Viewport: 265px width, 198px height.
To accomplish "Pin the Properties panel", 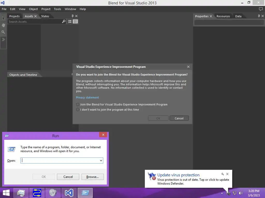I will pos(259,16).
